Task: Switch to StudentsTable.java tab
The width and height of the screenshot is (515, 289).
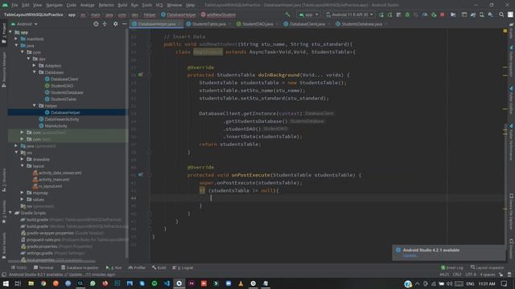Action: [209, 24]
